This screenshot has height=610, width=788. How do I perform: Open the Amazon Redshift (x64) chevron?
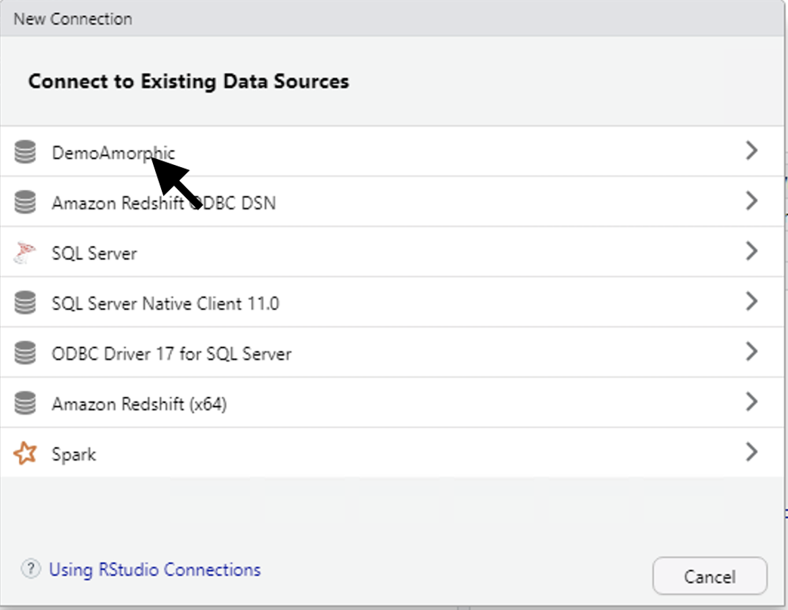[752, 402]
